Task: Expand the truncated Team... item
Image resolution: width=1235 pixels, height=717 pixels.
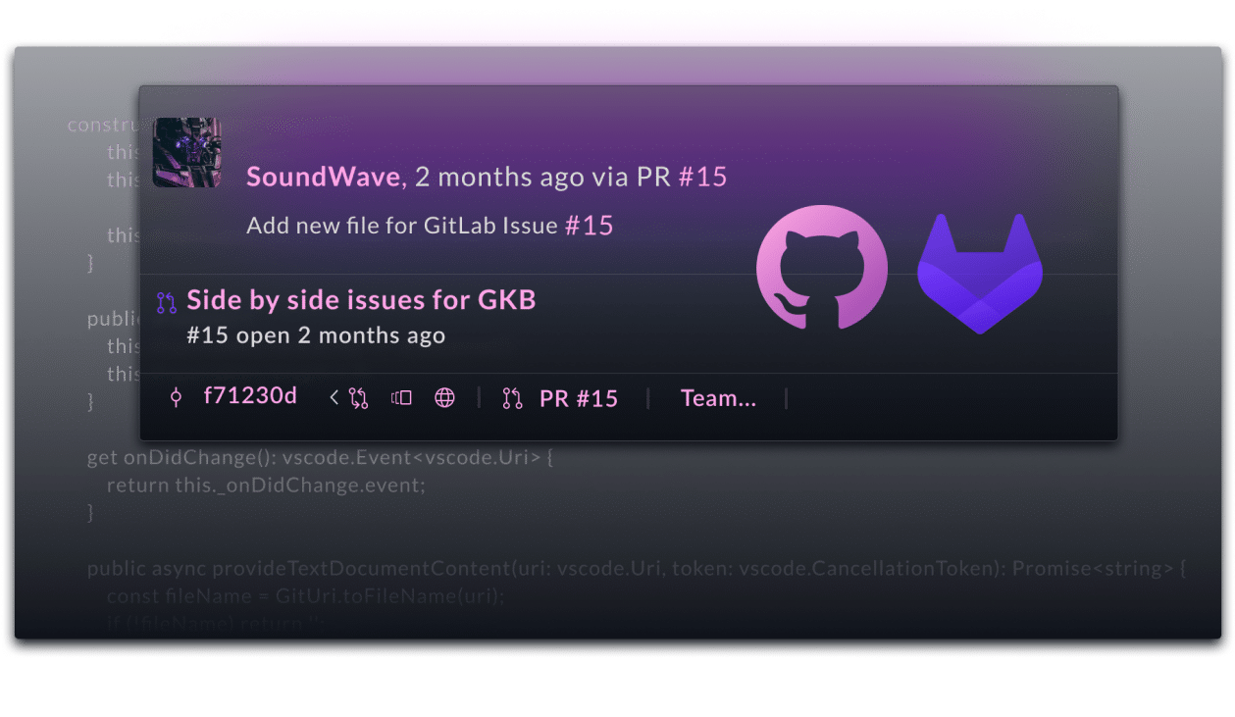Action: point(718,398)
